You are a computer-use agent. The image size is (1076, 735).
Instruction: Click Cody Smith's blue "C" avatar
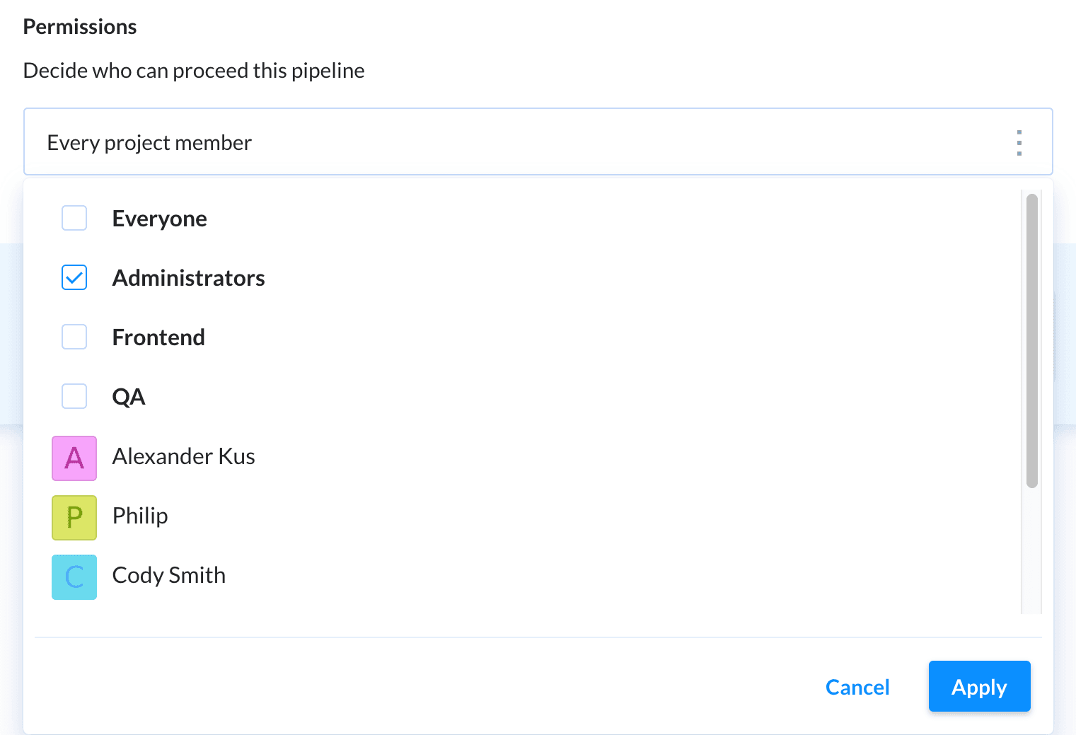tap(74, 577)
